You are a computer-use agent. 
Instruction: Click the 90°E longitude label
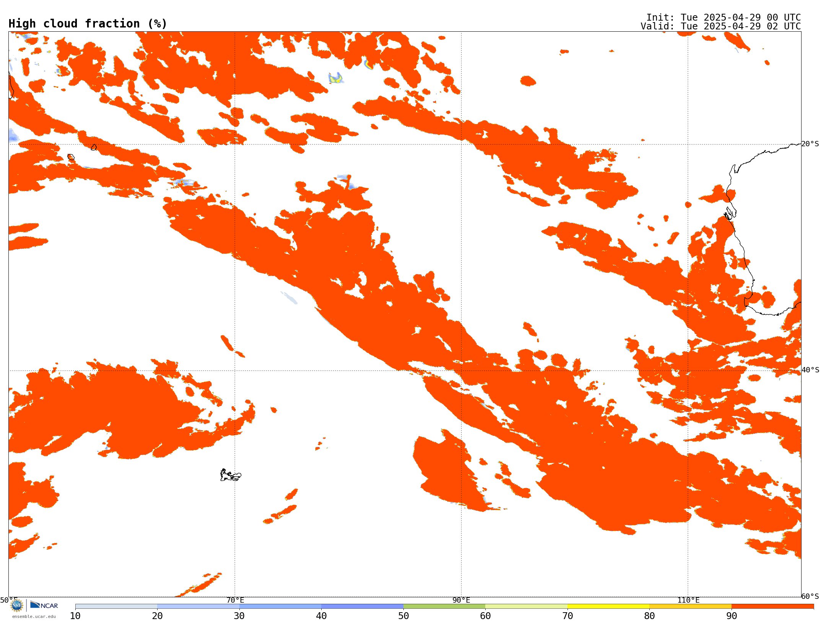tap(461, 600)
